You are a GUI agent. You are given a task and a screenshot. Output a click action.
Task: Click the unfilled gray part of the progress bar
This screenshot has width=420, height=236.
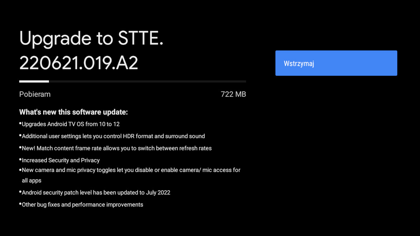click(147, 81)
